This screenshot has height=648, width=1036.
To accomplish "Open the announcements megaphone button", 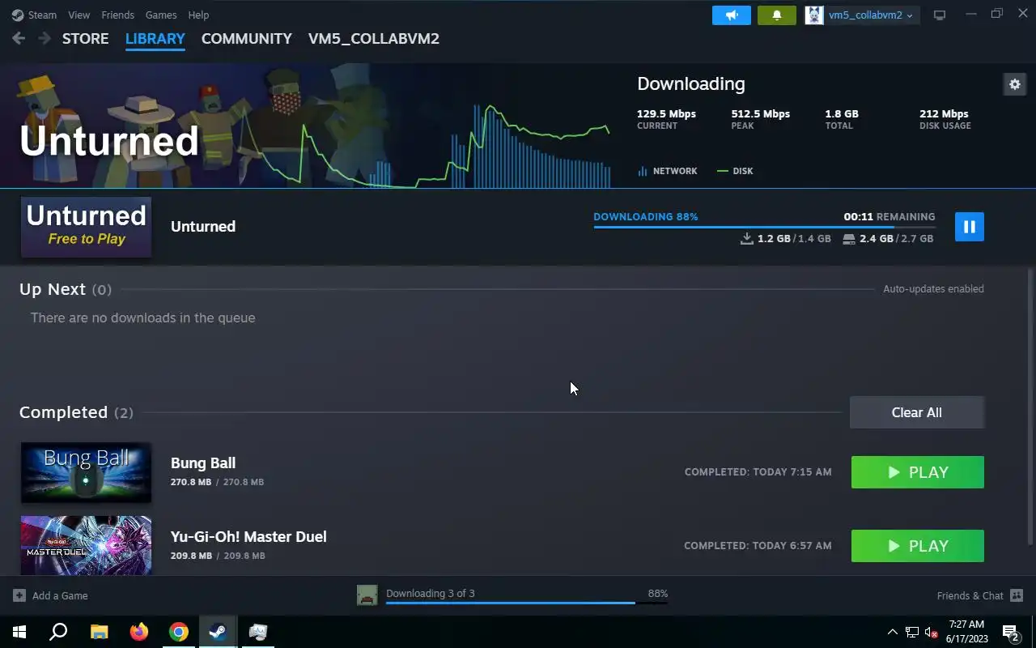I will pyautogui.click(x=732, y=15).
